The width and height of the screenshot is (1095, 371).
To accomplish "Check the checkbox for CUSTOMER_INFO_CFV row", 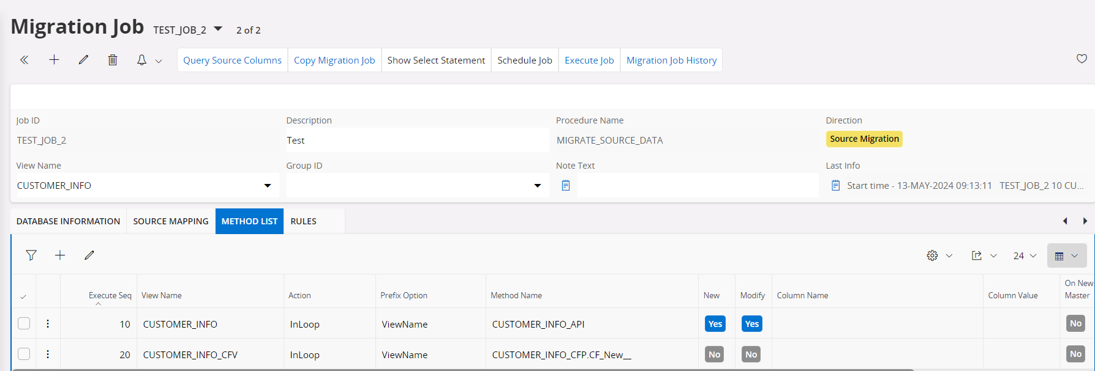I will 24,354.
